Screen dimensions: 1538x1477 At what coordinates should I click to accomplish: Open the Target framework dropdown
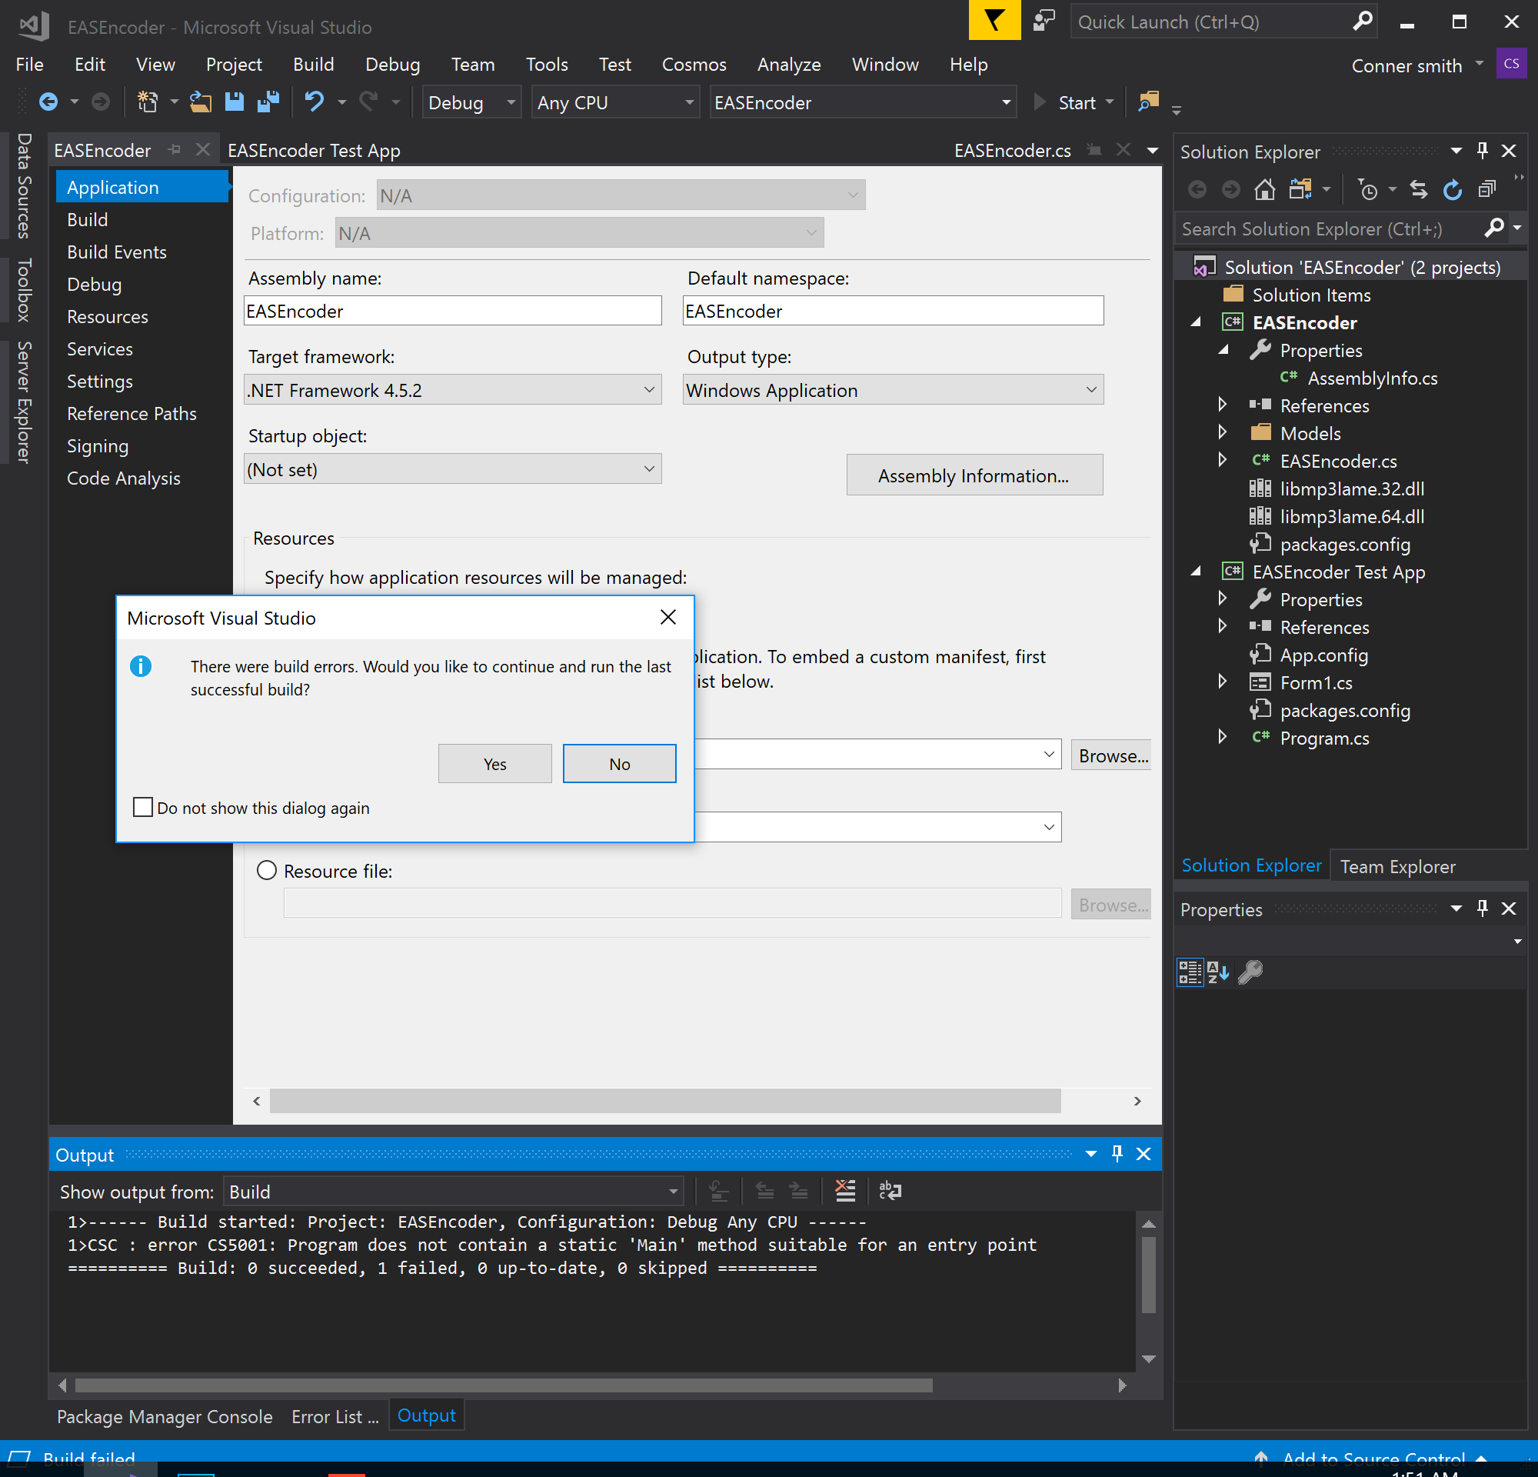453,390
